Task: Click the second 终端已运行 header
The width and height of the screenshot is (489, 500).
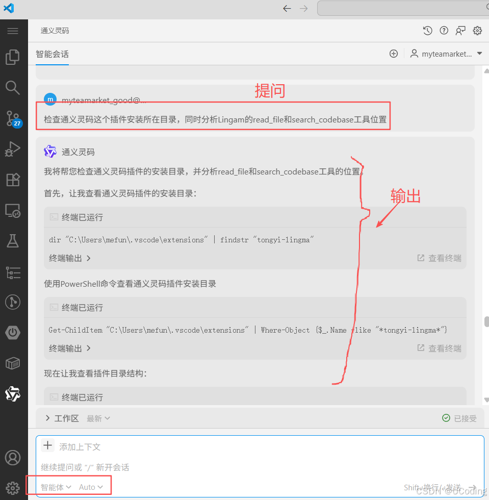Action: [255, 307]
